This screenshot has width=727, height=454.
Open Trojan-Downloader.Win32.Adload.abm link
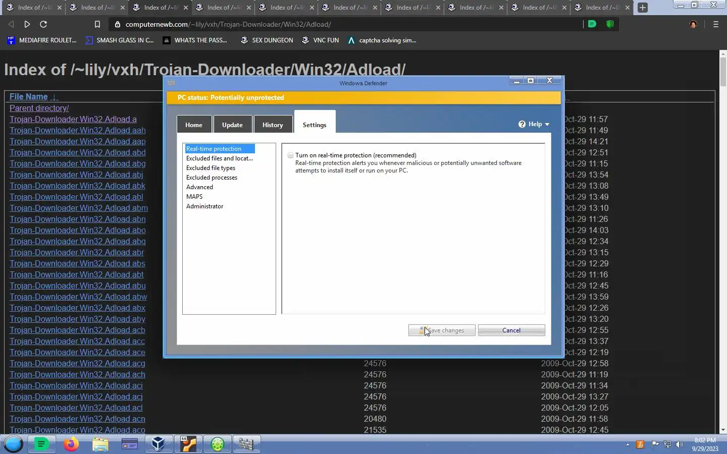pos(79,208)
